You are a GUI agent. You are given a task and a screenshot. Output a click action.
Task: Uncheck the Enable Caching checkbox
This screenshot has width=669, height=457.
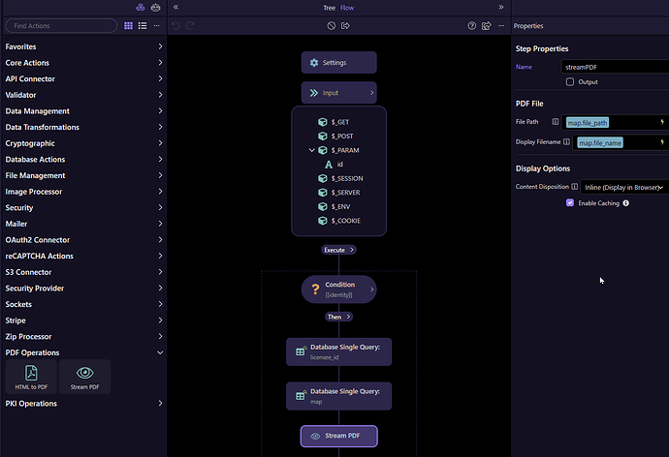click(570, 203)
